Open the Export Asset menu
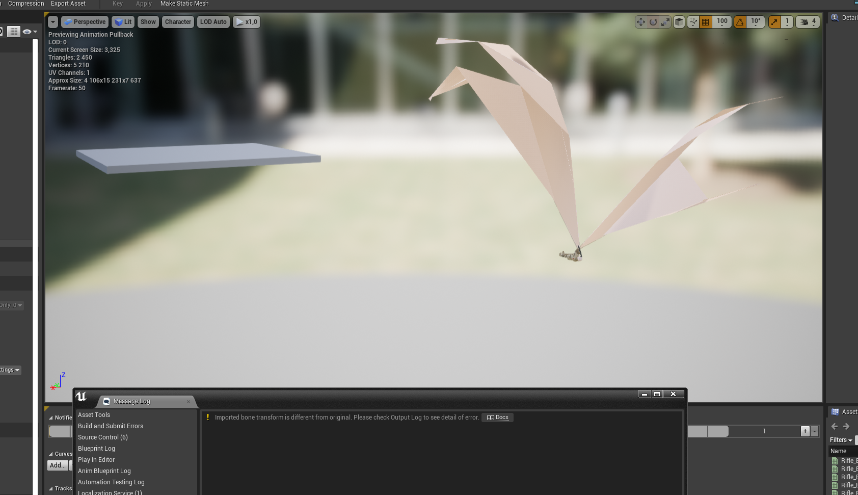 [68, 4]
